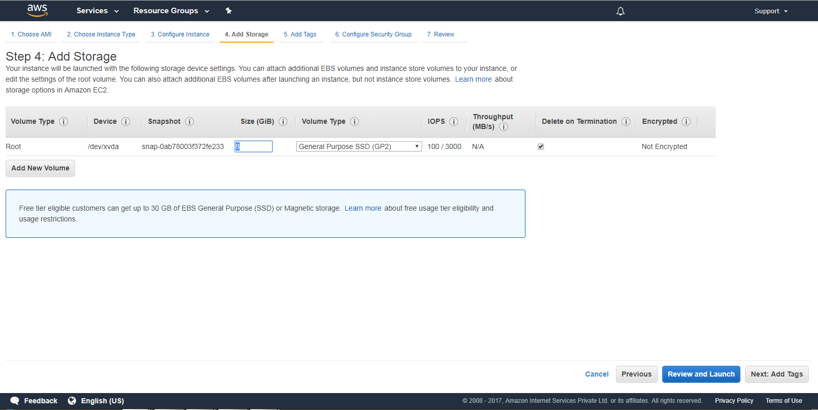Open the Support dropdown menu
The width and height of the screenshot is (818, 410).
[771, 11]
